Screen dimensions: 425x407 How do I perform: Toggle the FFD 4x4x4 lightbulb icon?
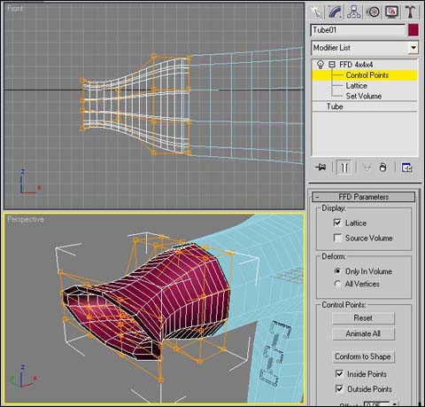320,65
